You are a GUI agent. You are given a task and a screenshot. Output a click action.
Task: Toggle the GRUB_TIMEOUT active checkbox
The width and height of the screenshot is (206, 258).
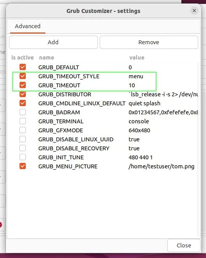23,85
